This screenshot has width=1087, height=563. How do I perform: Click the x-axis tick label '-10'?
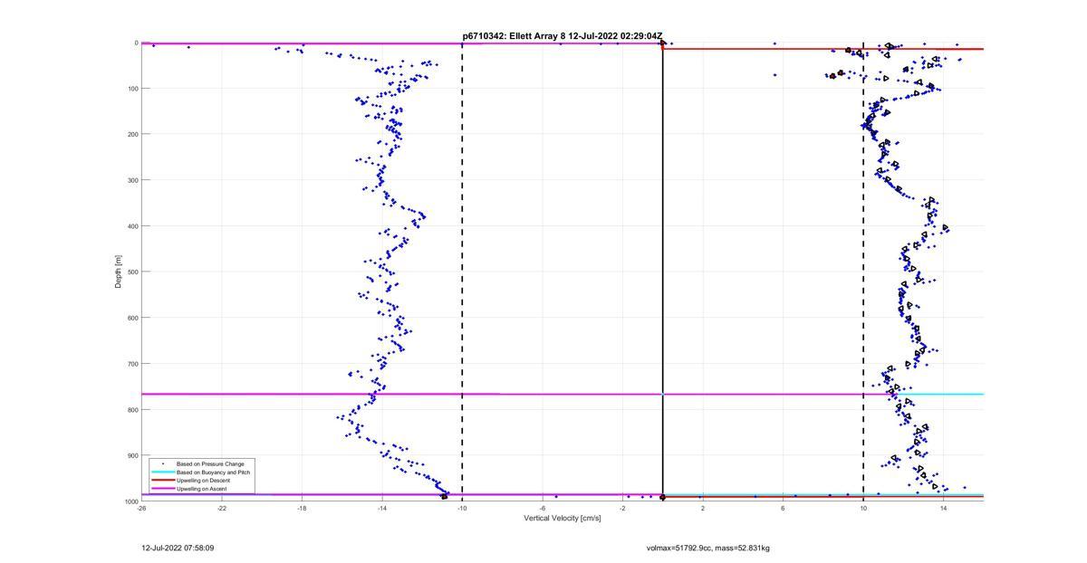tap(462, 509)
